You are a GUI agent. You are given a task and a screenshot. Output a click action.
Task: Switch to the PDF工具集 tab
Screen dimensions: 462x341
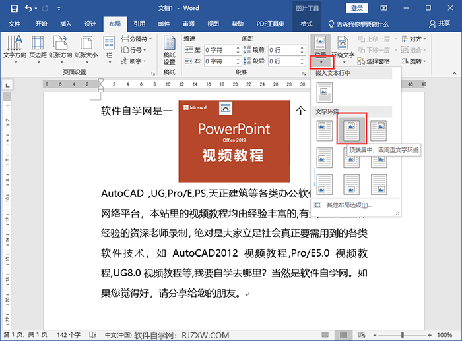click(270, 24)
